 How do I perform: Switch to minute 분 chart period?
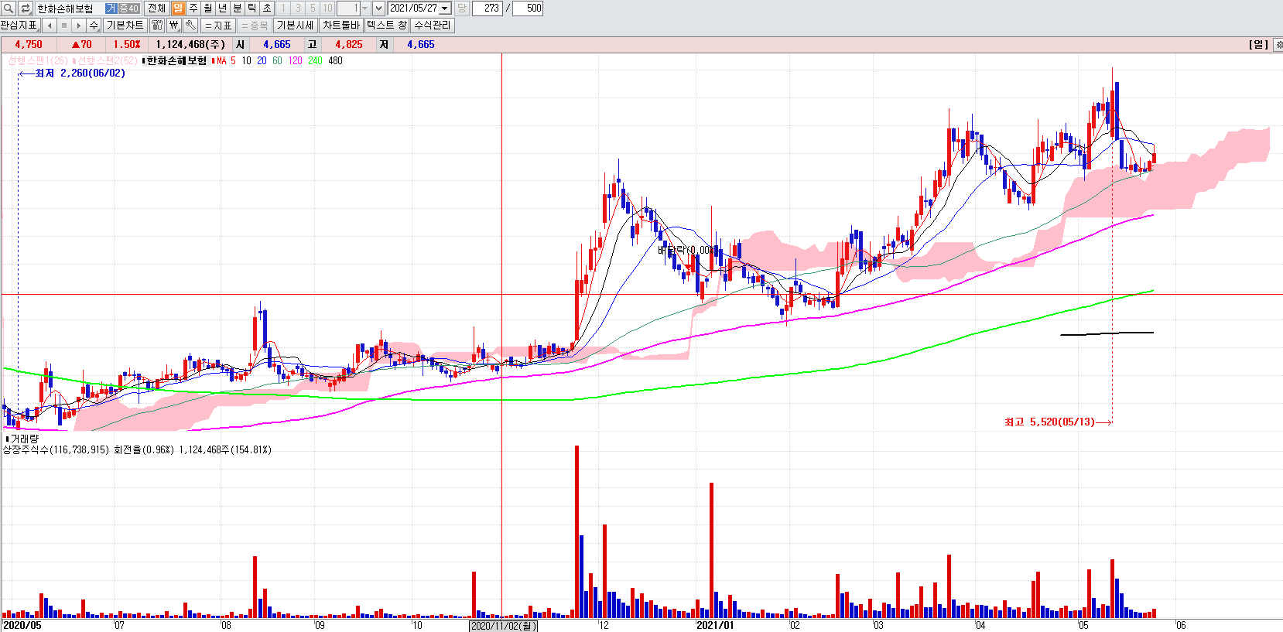(x=237, y=8)
